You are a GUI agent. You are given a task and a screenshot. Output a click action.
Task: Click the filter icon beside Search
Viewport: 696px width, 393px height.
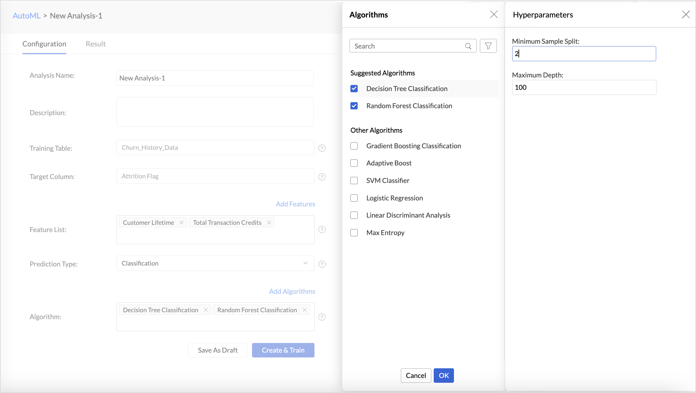[x=488, y=46]
